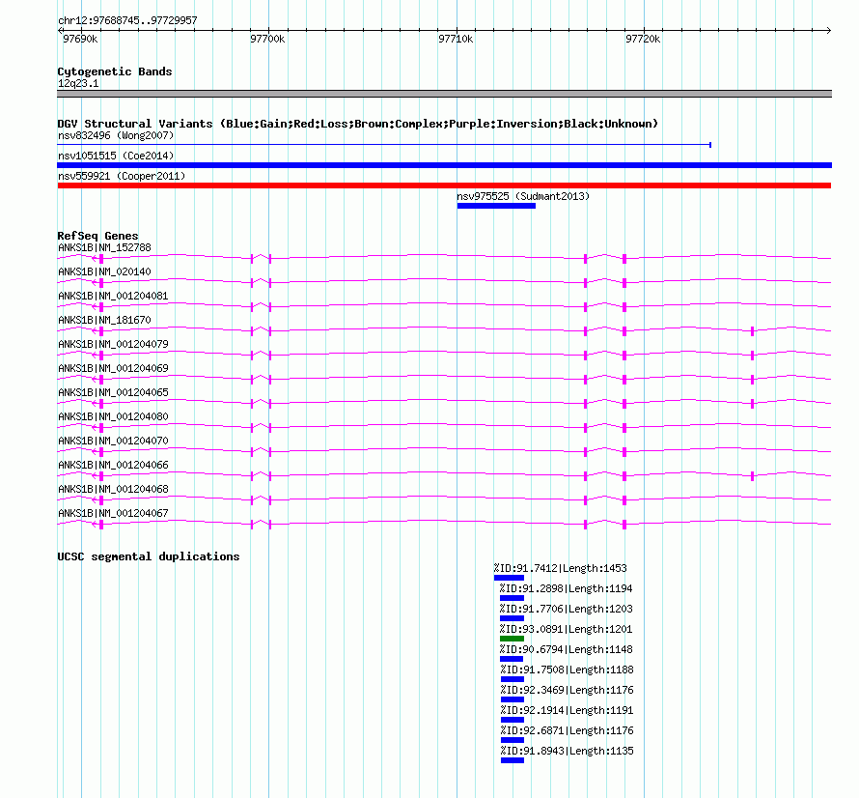Image resolution: width=859 pixels, height=798 pixels.
Task: Click the NM_001204066 exon mark right of 97720k
Action: [x=752, y=476]
